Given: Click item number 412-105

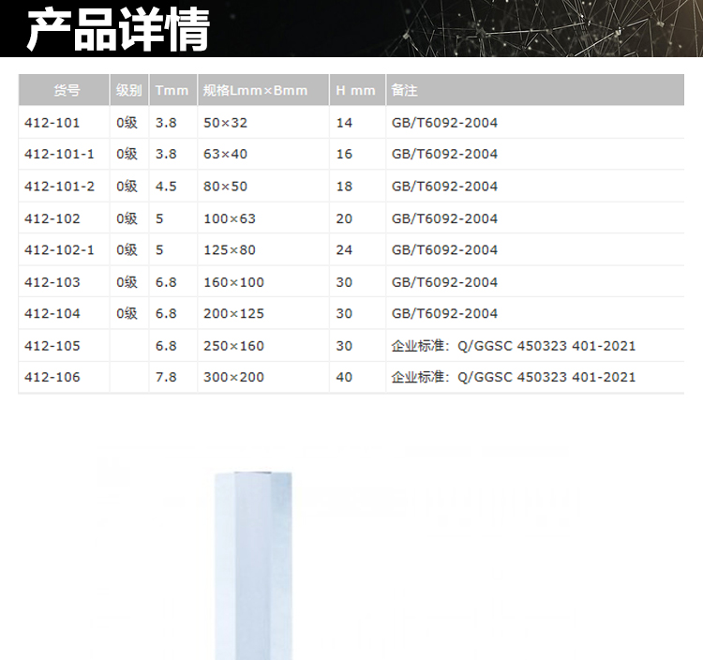Looking at the screenshot, I should point(52,346).
